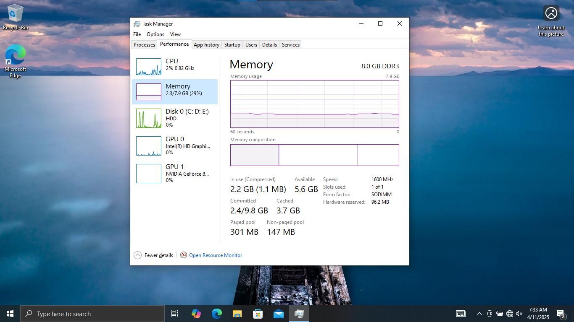Click the Meet Now tray icon
574x322 pixels.
[x=490, y=314]
